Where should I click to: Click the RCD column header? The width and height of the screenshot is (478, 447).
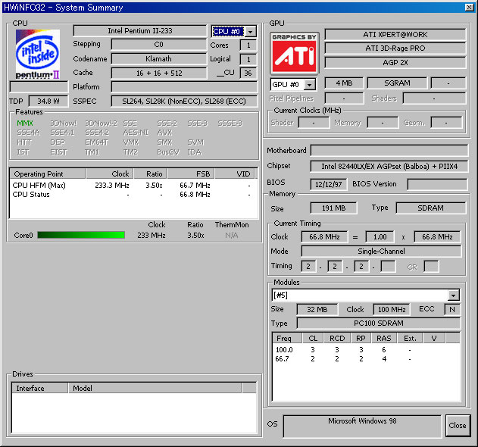click(337, 338)
